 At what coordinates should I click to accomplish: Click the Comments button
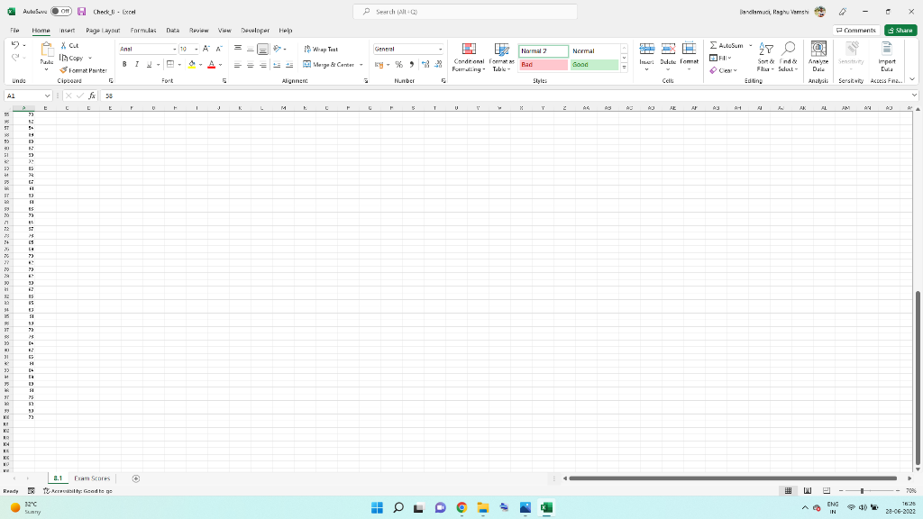854,29
